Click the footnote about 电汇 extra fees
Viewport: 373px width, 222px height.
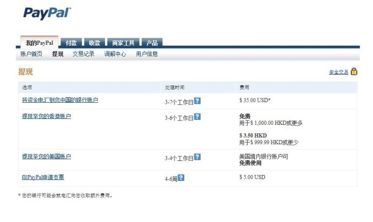coord(65,196)
